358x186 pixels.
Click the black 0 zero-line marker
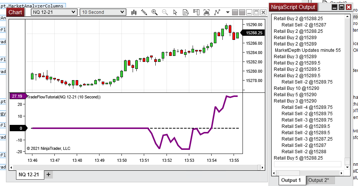click(x=18, y=128)
